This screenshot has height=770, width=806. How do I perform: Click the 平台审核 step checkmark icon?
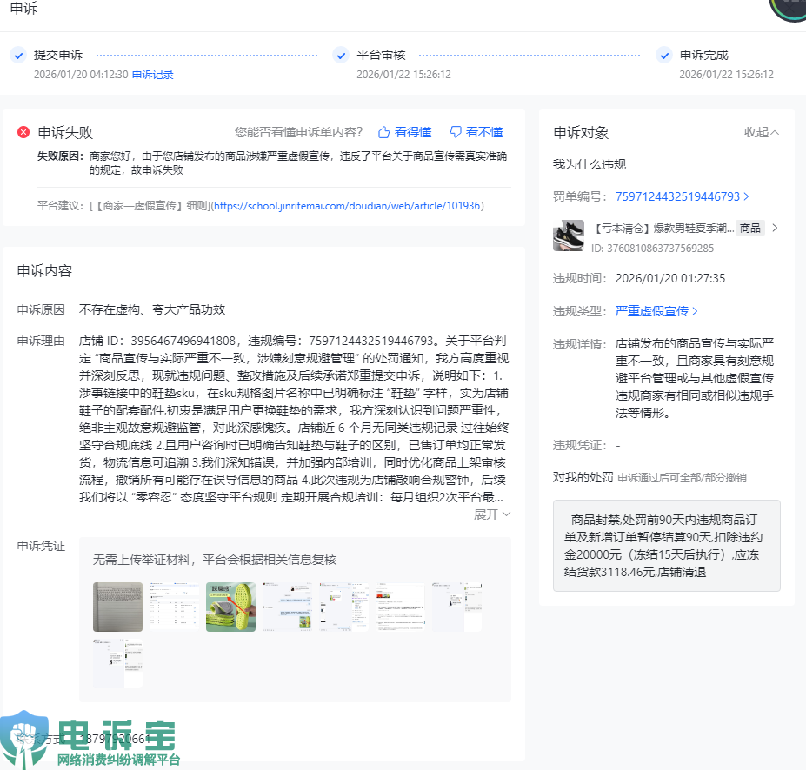(x=341, y=56)
